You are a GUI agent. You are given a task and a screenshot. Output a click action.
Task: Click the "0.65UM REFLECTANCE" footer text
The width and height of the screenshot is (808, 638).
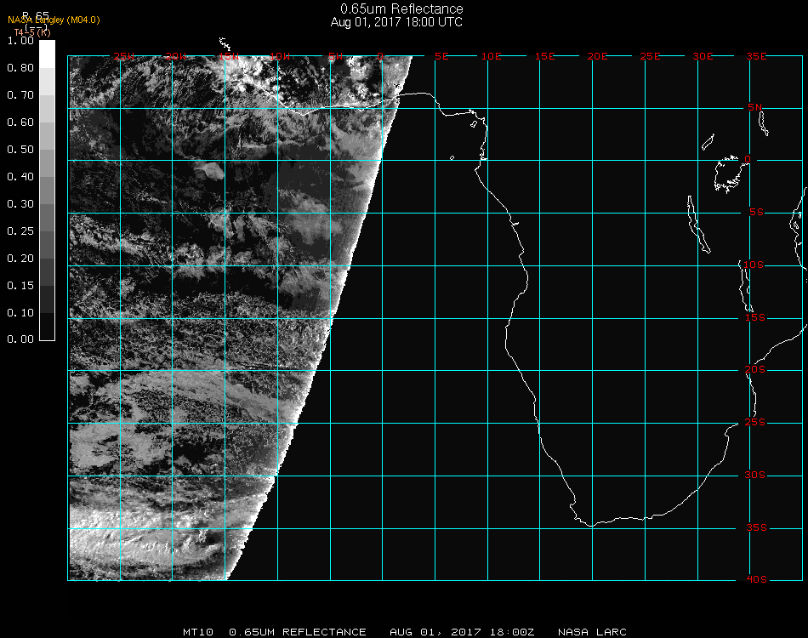tap(298, 632)
